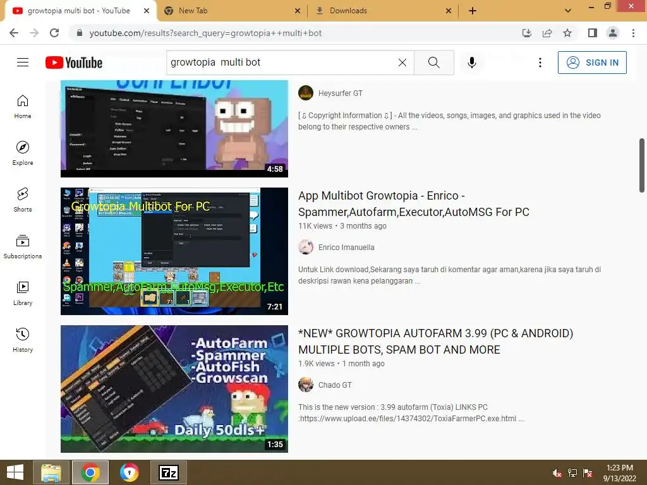This screenshot has height=485, width=647.
Task: Open Subscriptions in the sidebar
Action: [23, 246]
